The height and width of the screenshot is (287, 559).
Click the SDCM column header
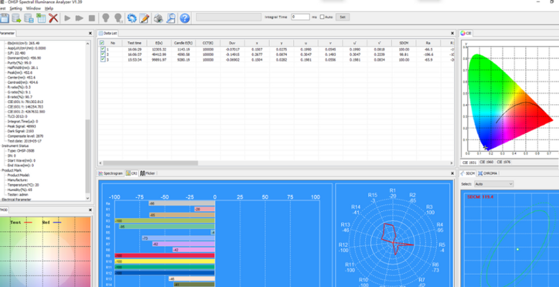403,43
